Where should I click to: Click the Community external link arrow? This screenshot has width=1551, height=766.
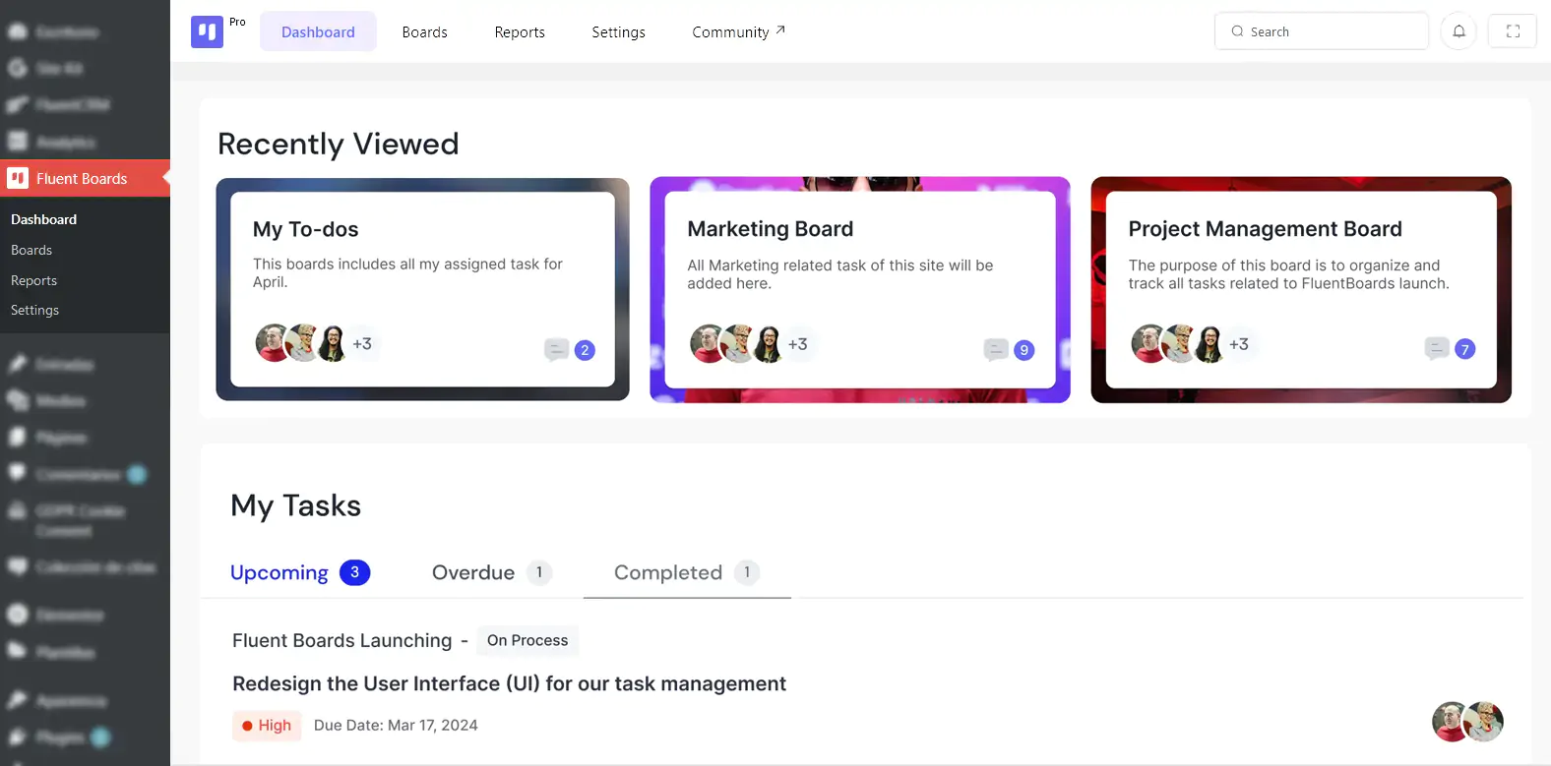pos(780,30)
